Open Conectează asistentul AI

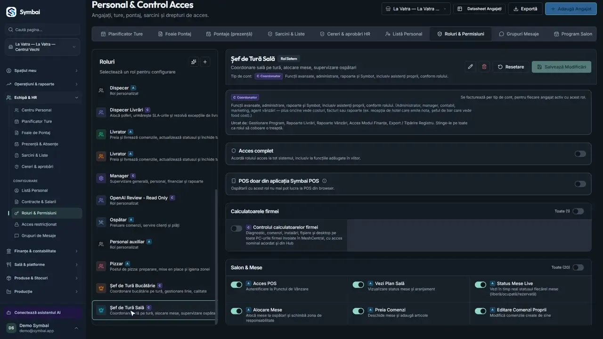pos(43,313)
